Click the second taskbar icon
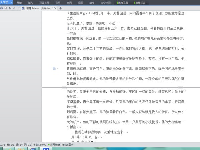 tap(21, 149)
